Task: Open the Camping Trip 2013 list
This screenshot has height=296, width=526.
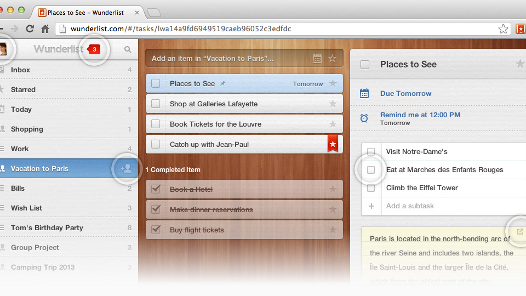Action: point(69,267)
